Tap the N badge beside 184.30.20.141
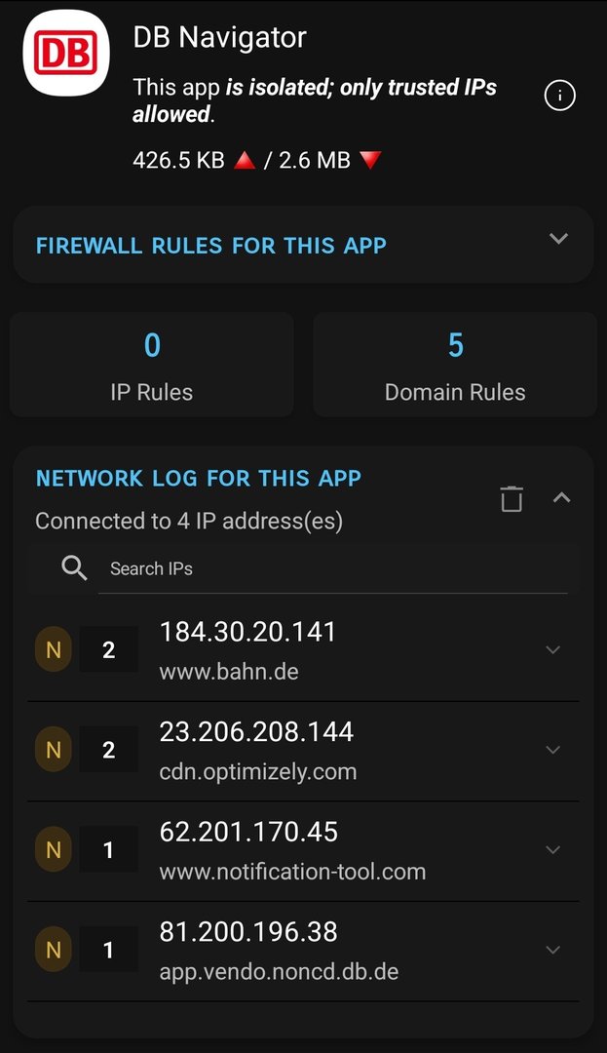 (x=54, y=650)
